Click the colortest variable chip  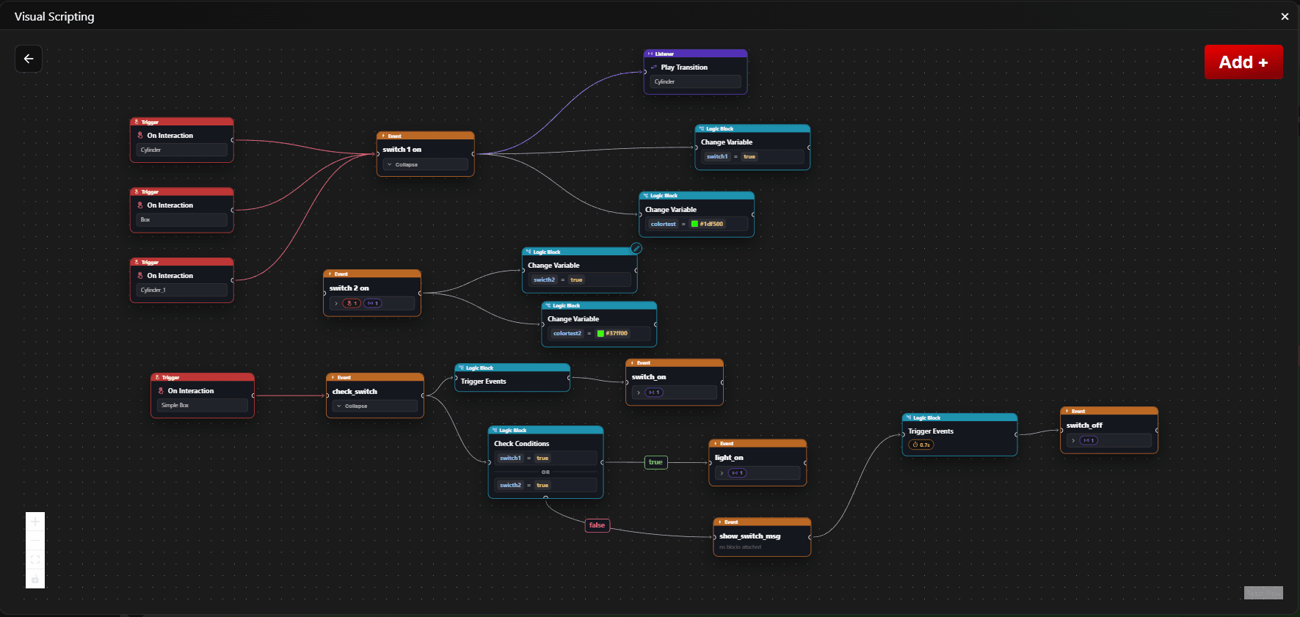coord(663,224)
